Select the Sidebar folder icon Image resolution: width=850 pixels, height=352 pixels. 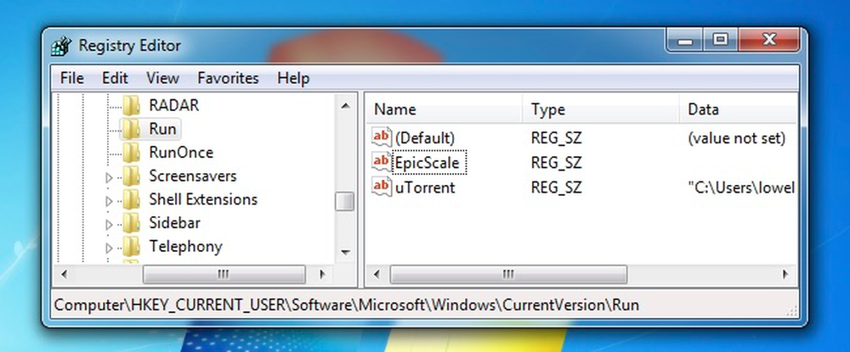click(x=132, y=223)
